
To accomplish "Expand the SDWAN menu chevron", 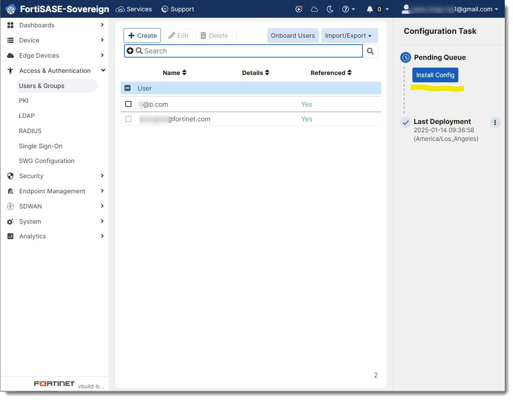I will [x=102, y=206].
